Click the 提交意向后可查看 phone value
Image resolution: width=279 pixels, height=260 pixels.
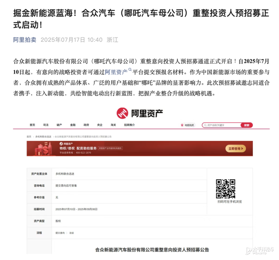click(x=66, y=186)
